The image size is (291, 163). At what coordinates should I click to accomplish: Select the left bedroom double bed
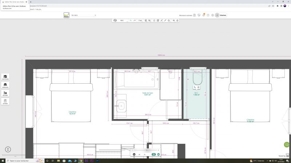71,96
